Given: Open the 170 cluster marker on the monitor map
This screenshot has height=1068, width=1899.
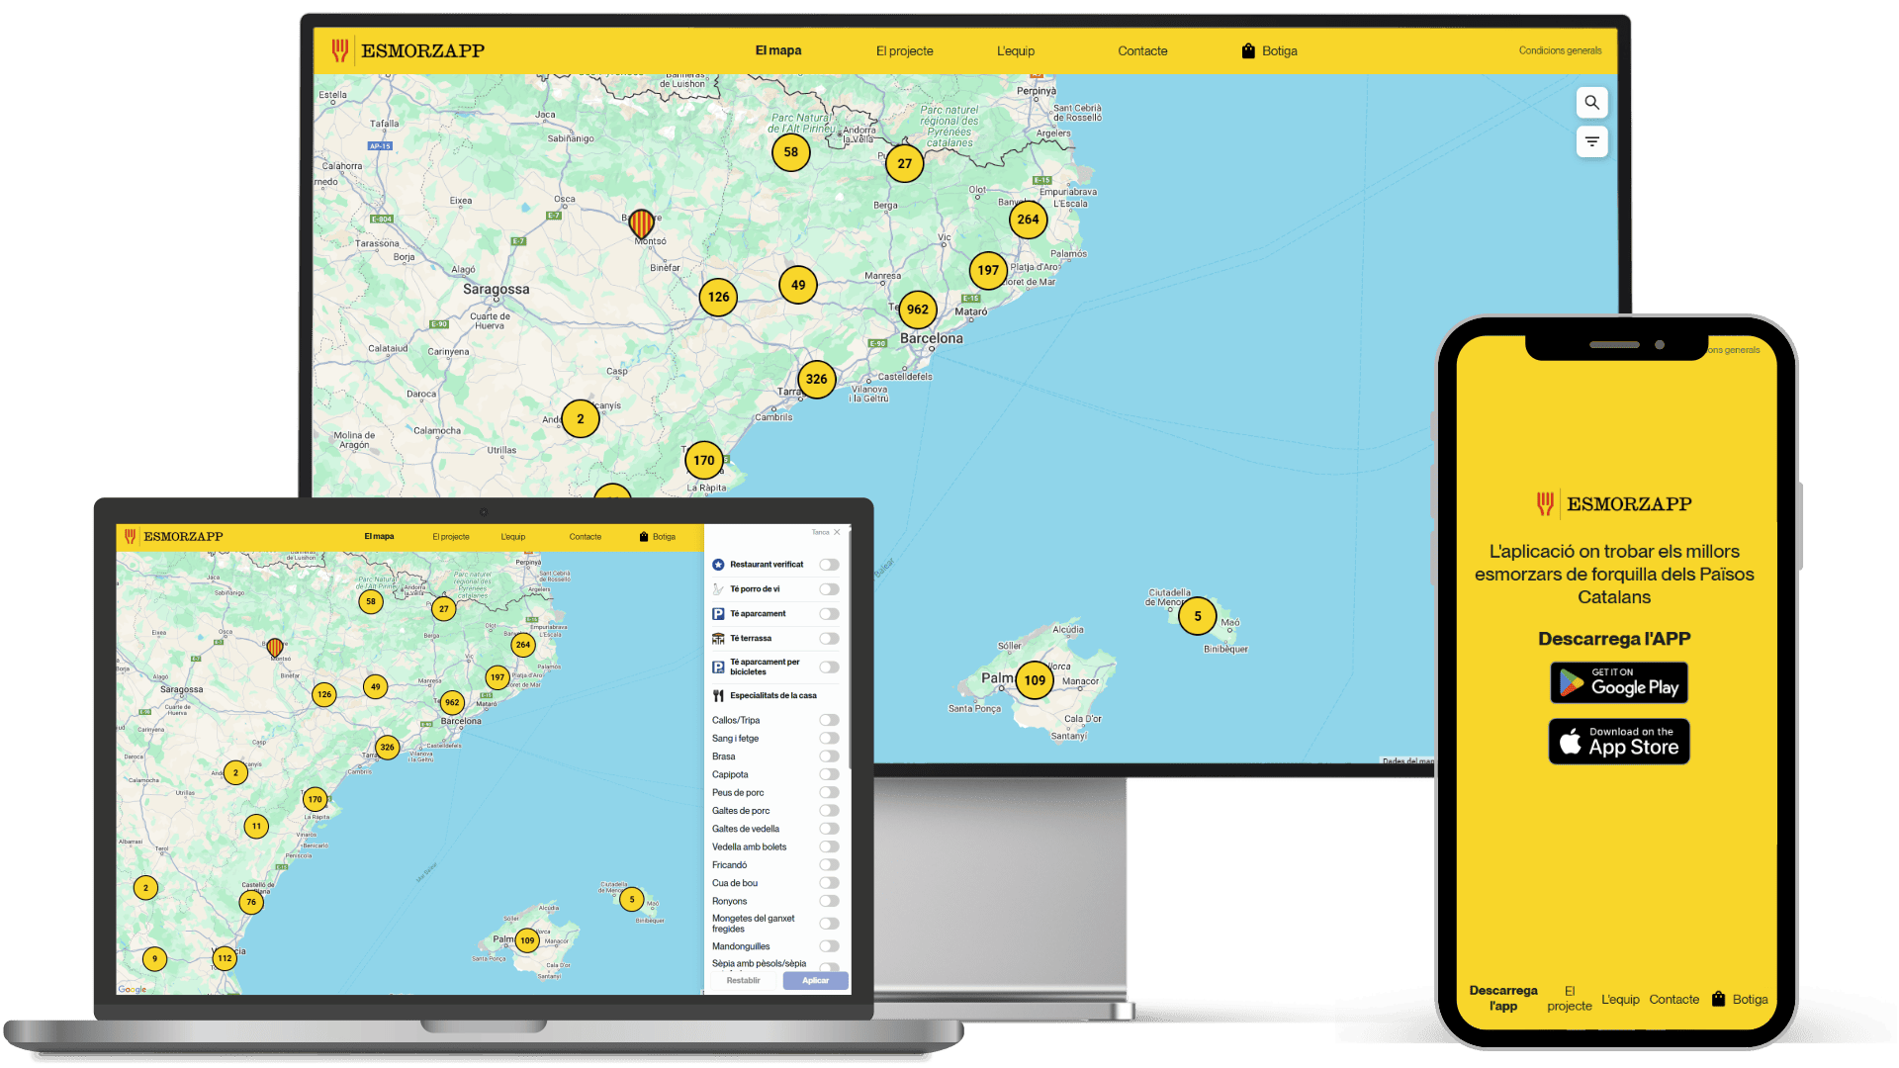Looking at the screenshot, I should coord(704,460).
